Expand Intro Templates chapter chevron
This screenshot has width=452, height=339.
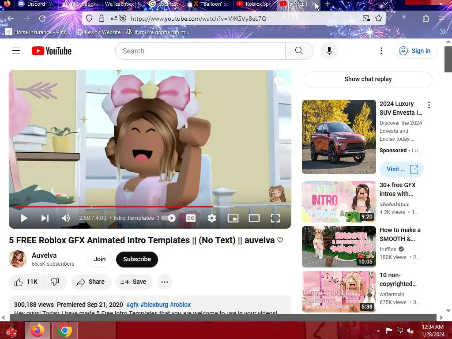click(158, 218)
